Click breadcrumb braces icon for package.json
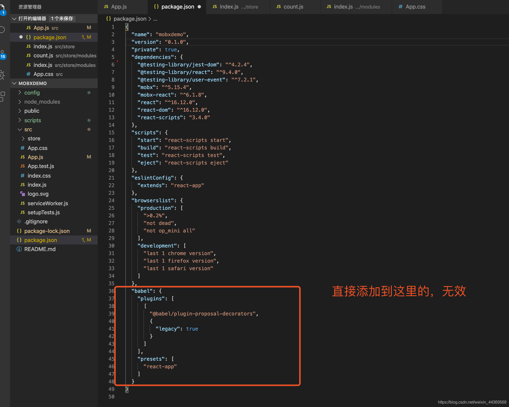This screenshot has width=509, height=407. [108, 19]
